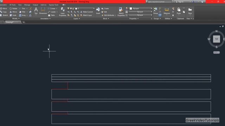Click the Array tool

tap(22, 15)
